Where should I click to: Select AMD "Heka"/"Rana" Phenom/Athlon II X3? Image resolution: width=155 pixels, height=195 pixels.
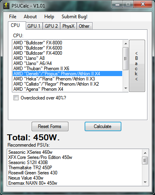click(x=67, y=79)
